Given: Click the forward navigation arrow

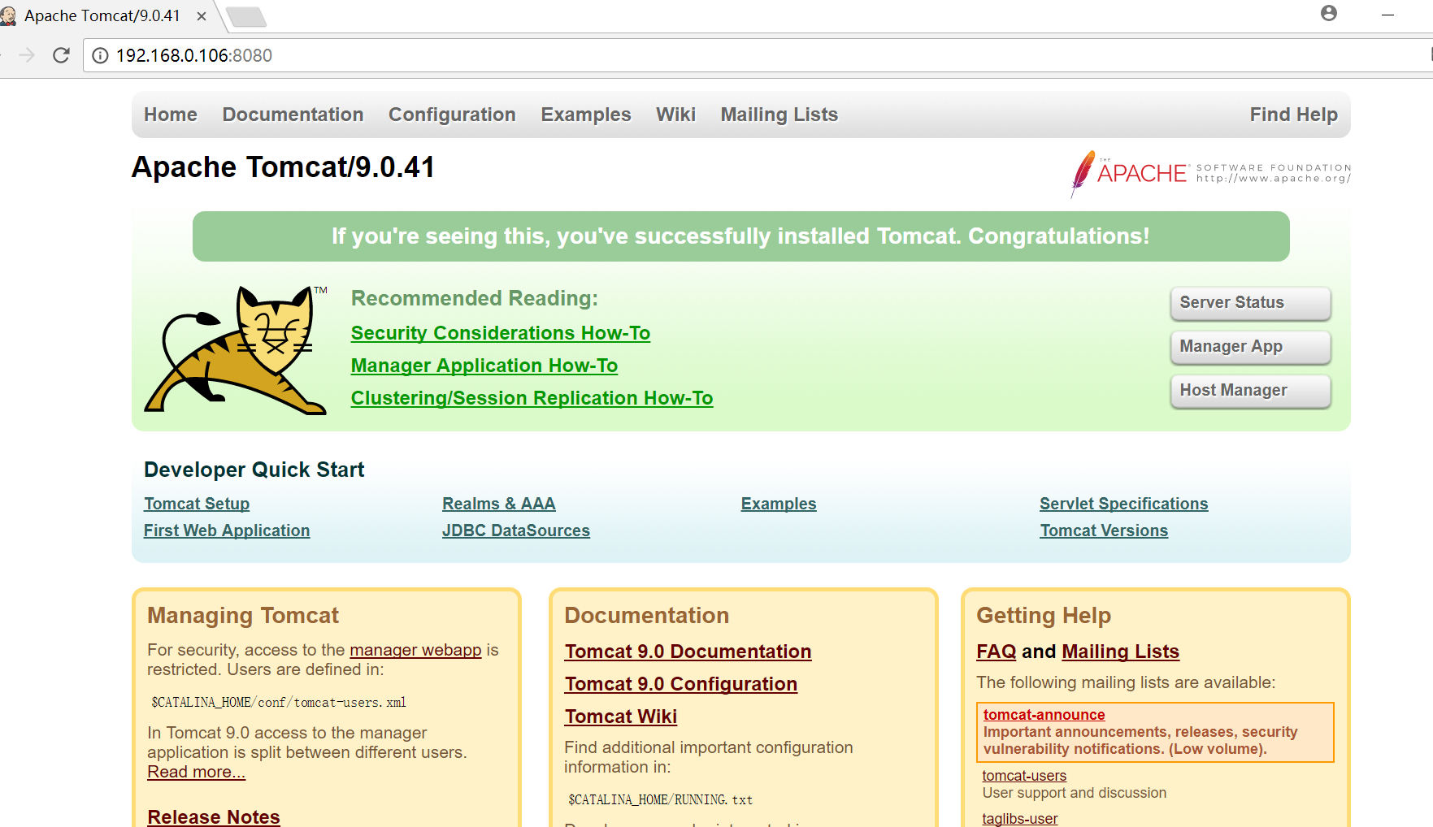Looking at the screenshot, I should (x=27, y=55).
